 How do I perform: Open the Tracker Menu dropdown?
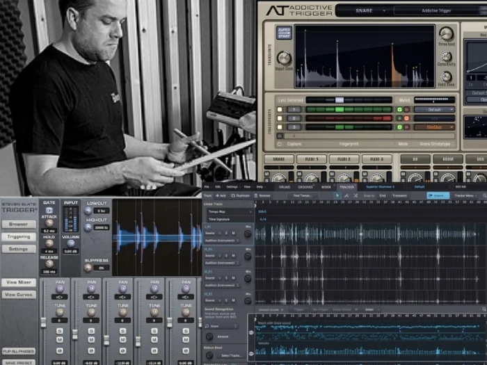click(x=465, y=195)
